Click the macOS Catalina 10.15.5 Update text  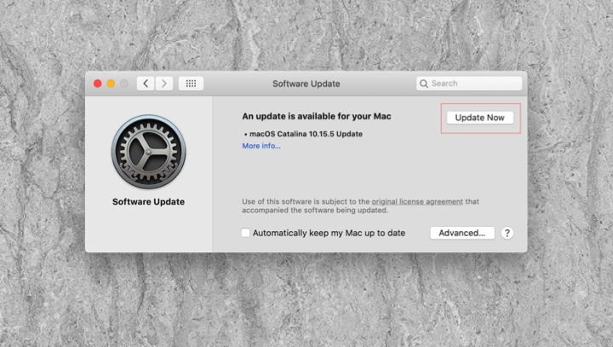pos(306,134)
